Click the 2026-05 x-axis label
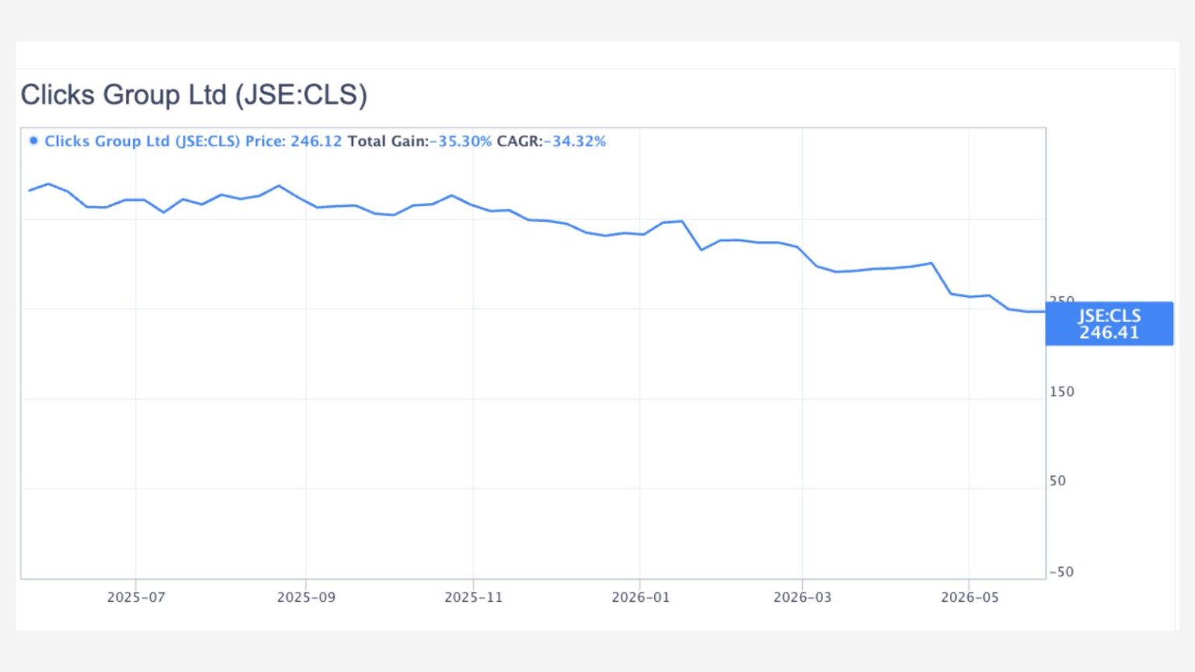This screenshot has height=672, width=1195. (969, 597)
